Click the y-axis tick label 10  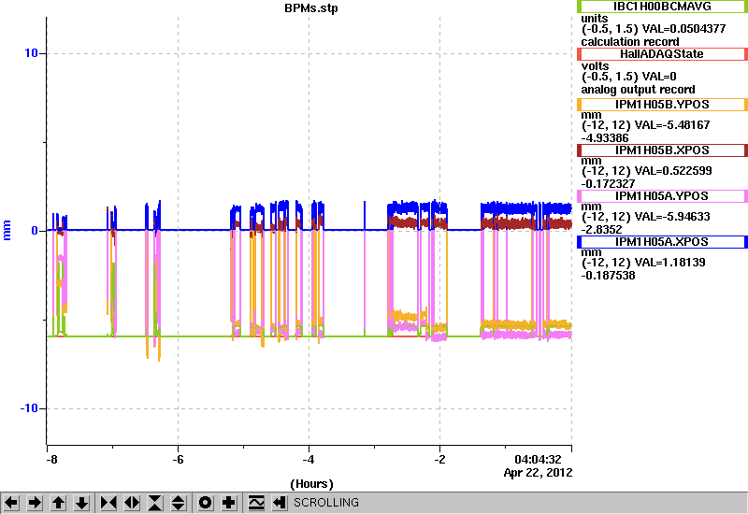click(x=31, y=53)
